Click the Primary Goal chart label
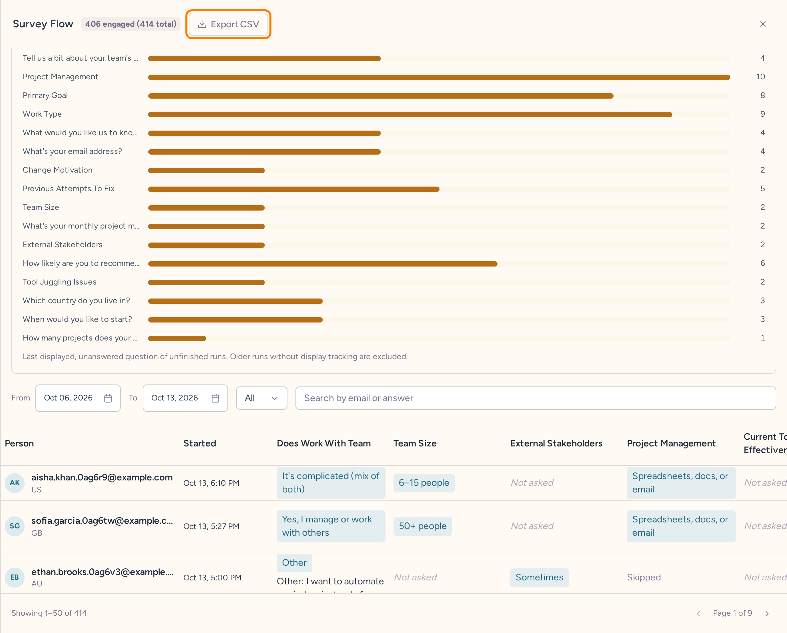Screen dimensions: 787x633 point(45,95)
